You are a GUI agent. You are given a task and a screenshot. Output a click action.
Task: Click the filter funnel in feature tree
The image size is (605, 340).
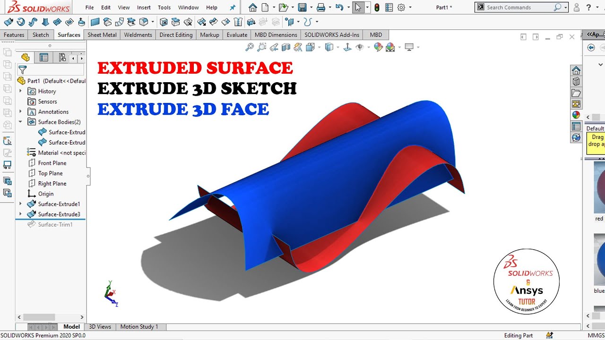click(x=22, y=70)
